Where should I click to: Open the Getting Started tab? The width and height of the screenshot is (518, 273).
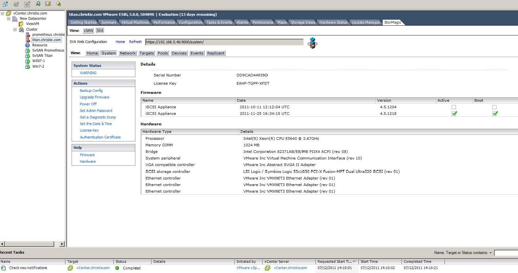83,22
